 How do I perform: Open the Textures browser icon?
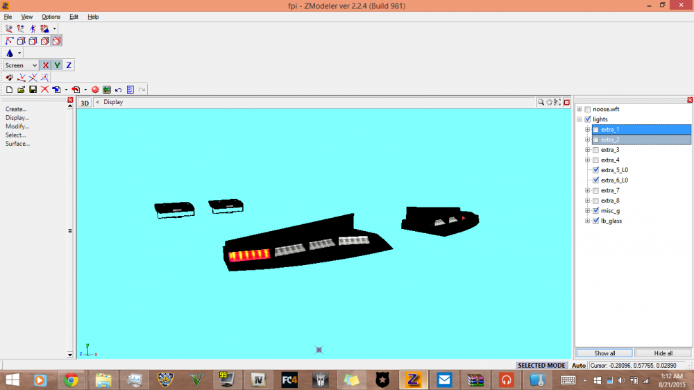107,90
